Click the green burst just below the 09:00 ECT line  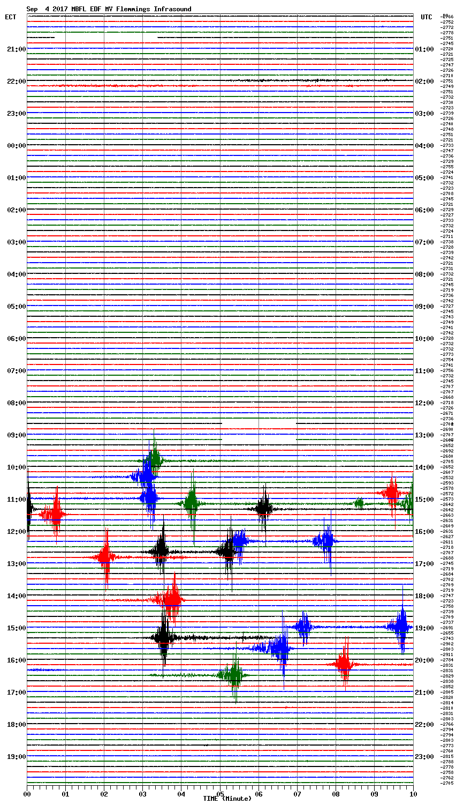pyautogui.click(x=155, y=460)
